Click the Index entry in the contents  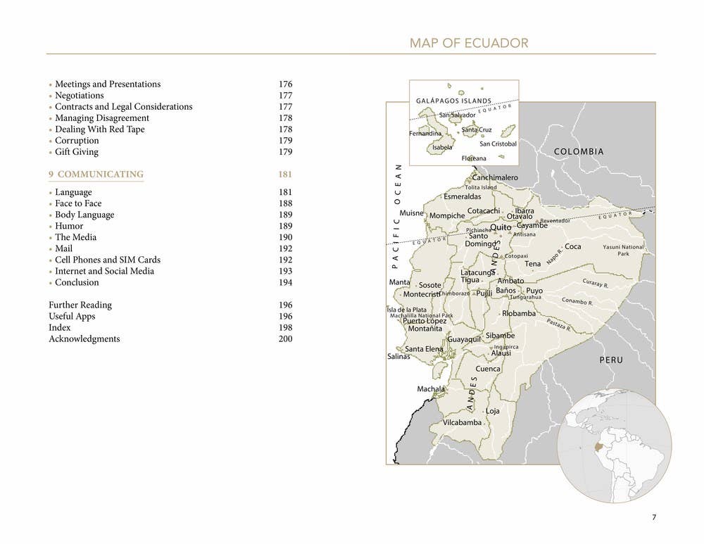click(x=170, y=328)
